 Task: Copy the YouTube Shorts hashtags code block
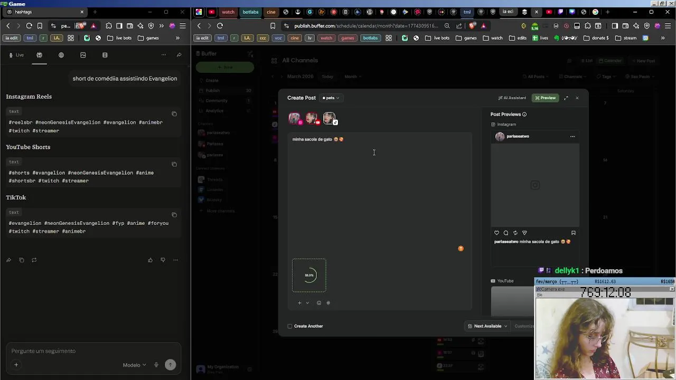174,164
